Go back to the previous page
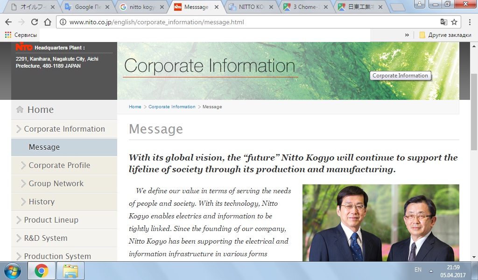 (8, 22)
